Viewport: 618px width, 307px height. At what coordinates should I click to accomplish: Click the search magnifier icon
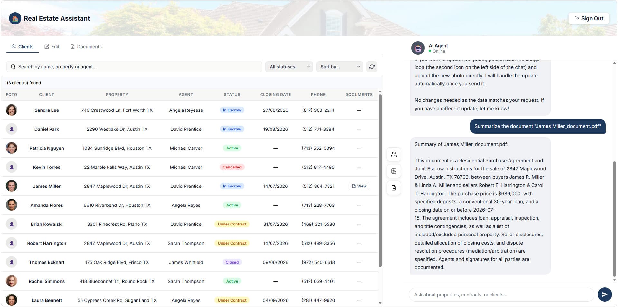pyautogui.click(x=13, y=67)
